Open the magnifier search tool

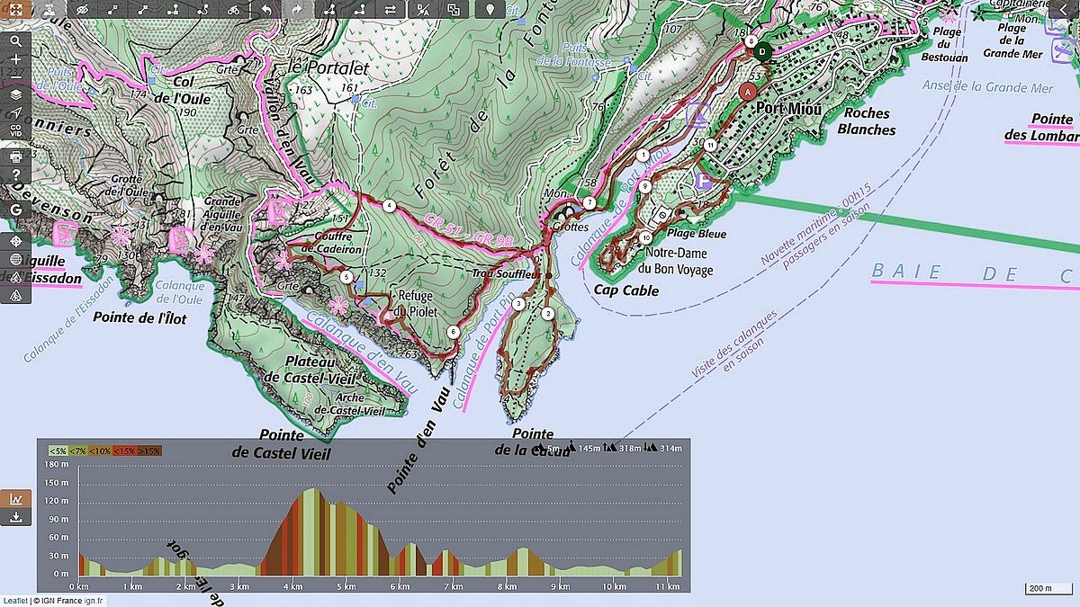point(15,40)
